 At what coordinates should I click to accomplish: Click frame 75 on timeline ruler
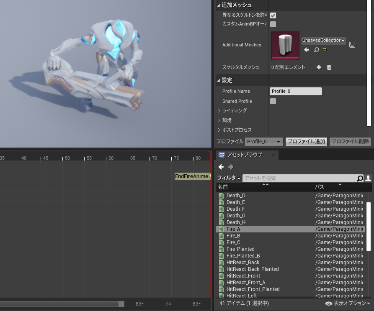coord(176,158)
